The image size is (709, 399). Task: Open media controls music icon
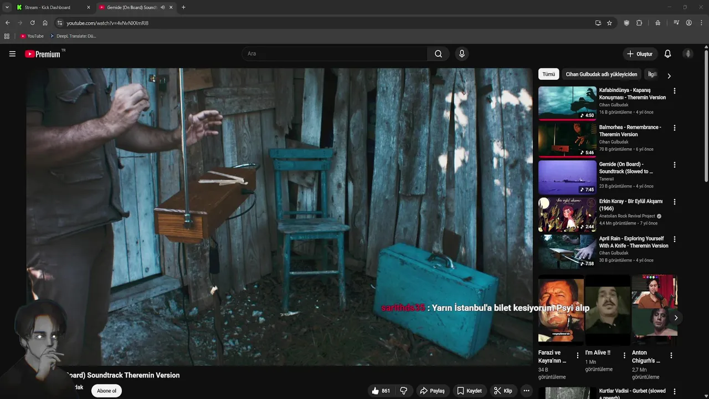676,23
